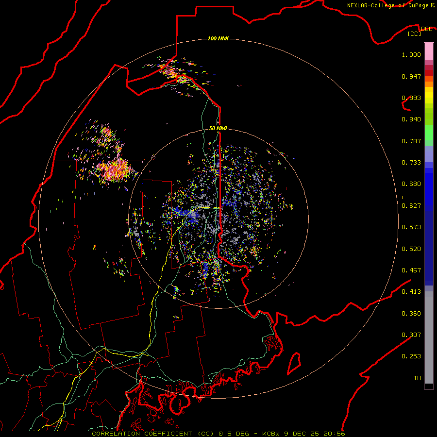Screen dimensions: 437x437
Task: Click the 0.893 color scale value
Action: [x=411, y=98]
